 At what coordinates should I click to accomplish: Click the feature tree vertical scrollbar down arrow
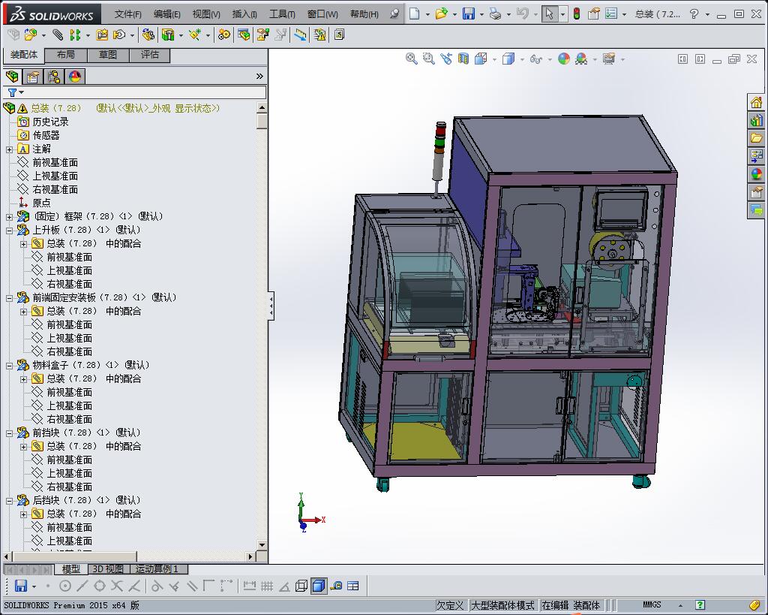tap(262, 544)
